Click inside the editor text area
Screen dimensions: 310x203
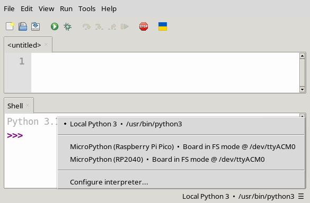[x=165, y=72]
